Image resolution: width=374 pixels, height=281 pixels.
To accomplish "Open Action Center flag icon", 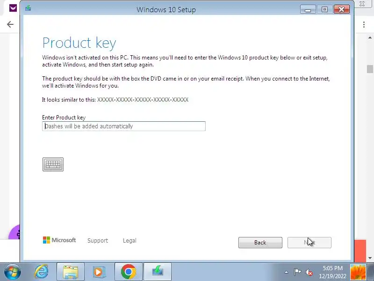I will pyautogui.click(x=297, y=272).
